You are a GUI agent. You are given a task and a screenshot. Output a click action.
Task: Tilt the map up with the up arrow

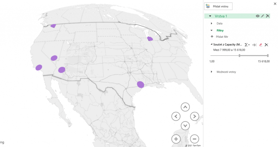click(185, 107)
